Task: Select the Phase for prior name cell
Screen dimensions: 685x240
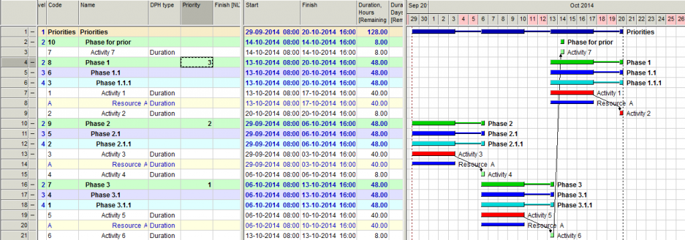Action: 114,42
